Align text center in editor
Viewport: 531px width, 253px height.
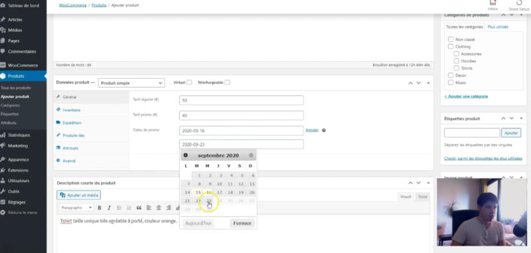159,208
